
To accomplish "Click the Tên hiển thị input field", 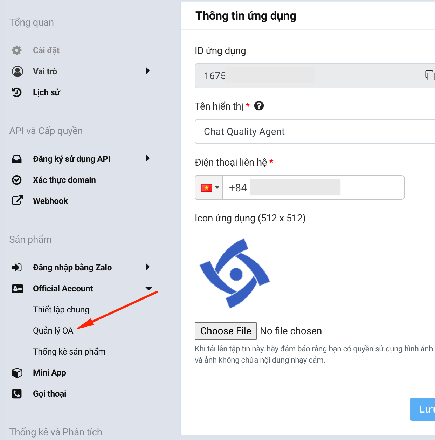I will coord(315,132).
